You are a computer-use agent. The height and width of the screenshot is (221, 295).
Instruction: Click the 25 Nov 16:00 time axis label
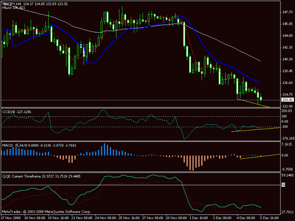pyautogui.click(x=129, y=218)
